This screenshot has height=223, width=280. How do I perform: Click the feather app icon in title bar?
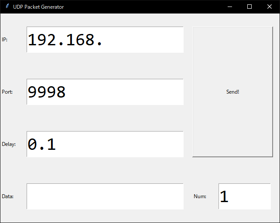coord(7,7)
